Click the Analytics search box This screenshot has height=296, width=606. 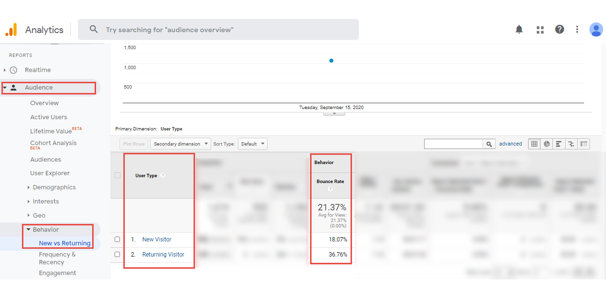click(x=218, y=29)
